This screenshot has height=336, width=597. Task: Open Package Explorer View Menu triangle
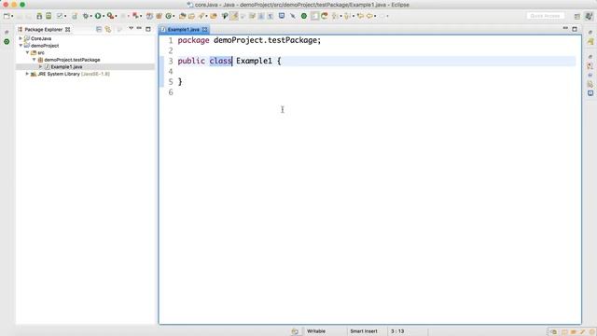click(131, 29)
